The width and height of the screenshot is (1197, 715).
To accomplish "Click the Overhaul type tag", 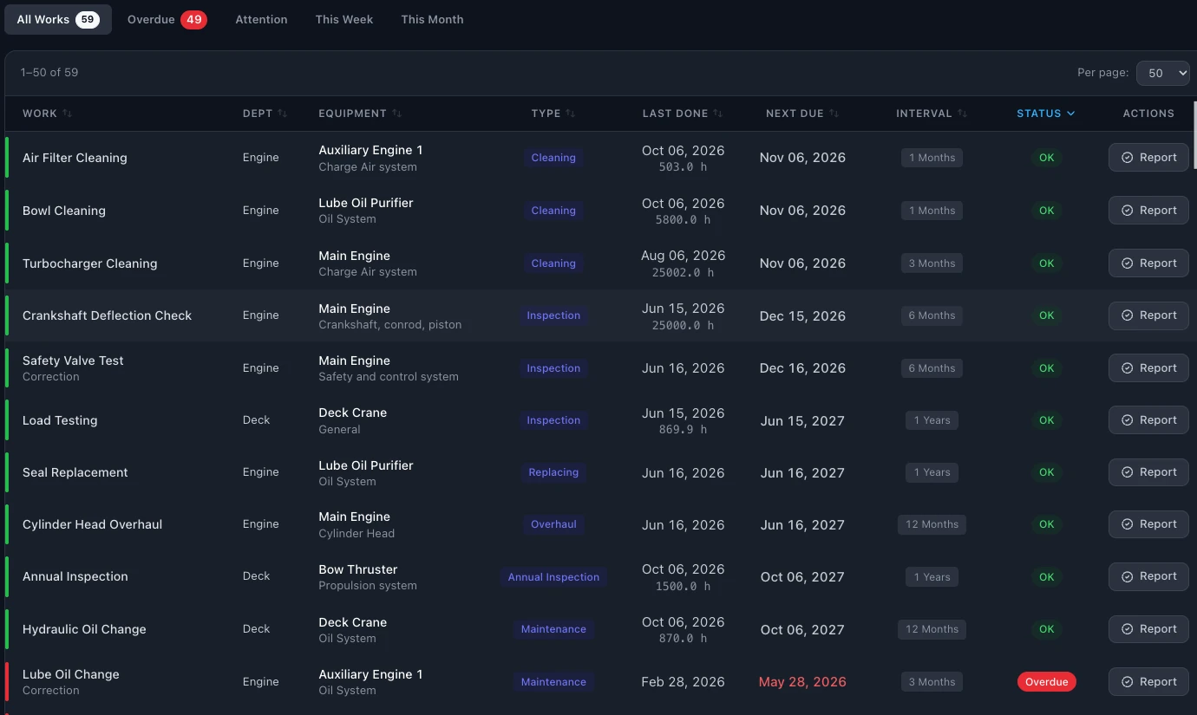I will pyautogui.click(x=553, y=524).
